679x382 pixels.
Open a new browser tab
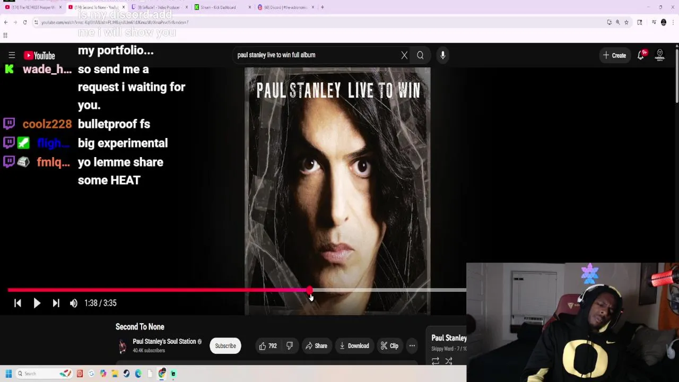coord(323,7)
